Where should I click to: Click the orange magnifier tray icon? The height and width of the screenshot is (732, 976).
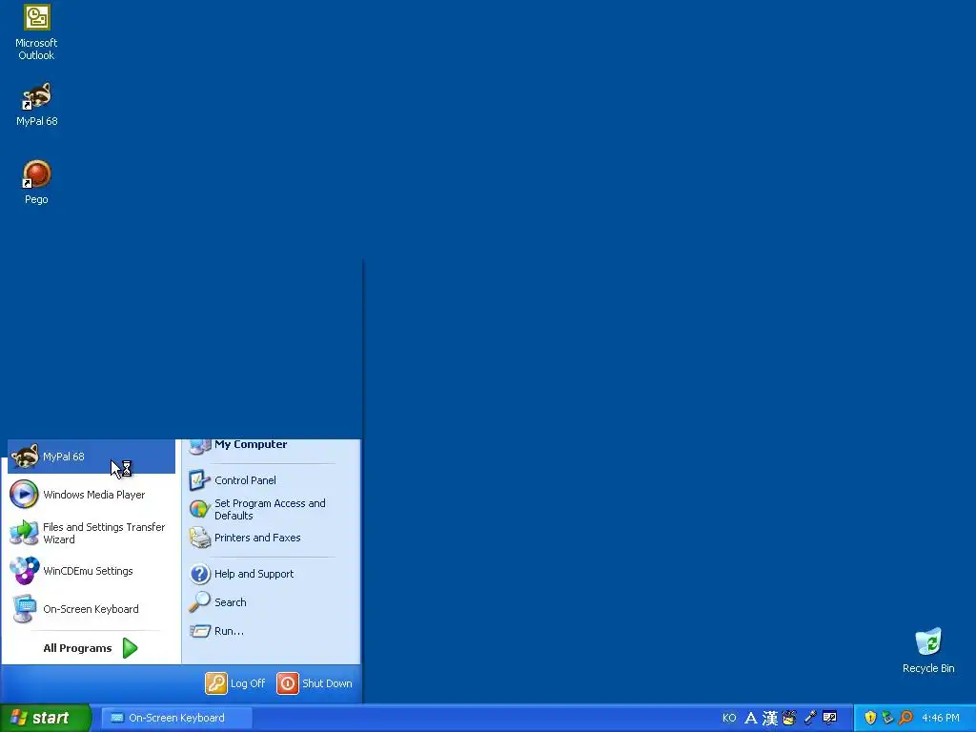pyautogui.click(x=905, y=718)
